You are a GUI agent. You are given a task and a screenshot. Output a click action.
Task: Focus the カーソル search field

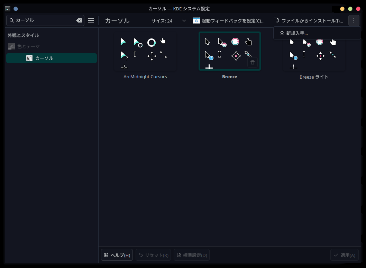click(x=45, y=20)
